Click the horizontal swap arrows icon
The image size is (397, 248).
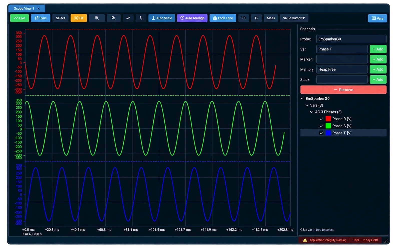click(x=128, y=18)
